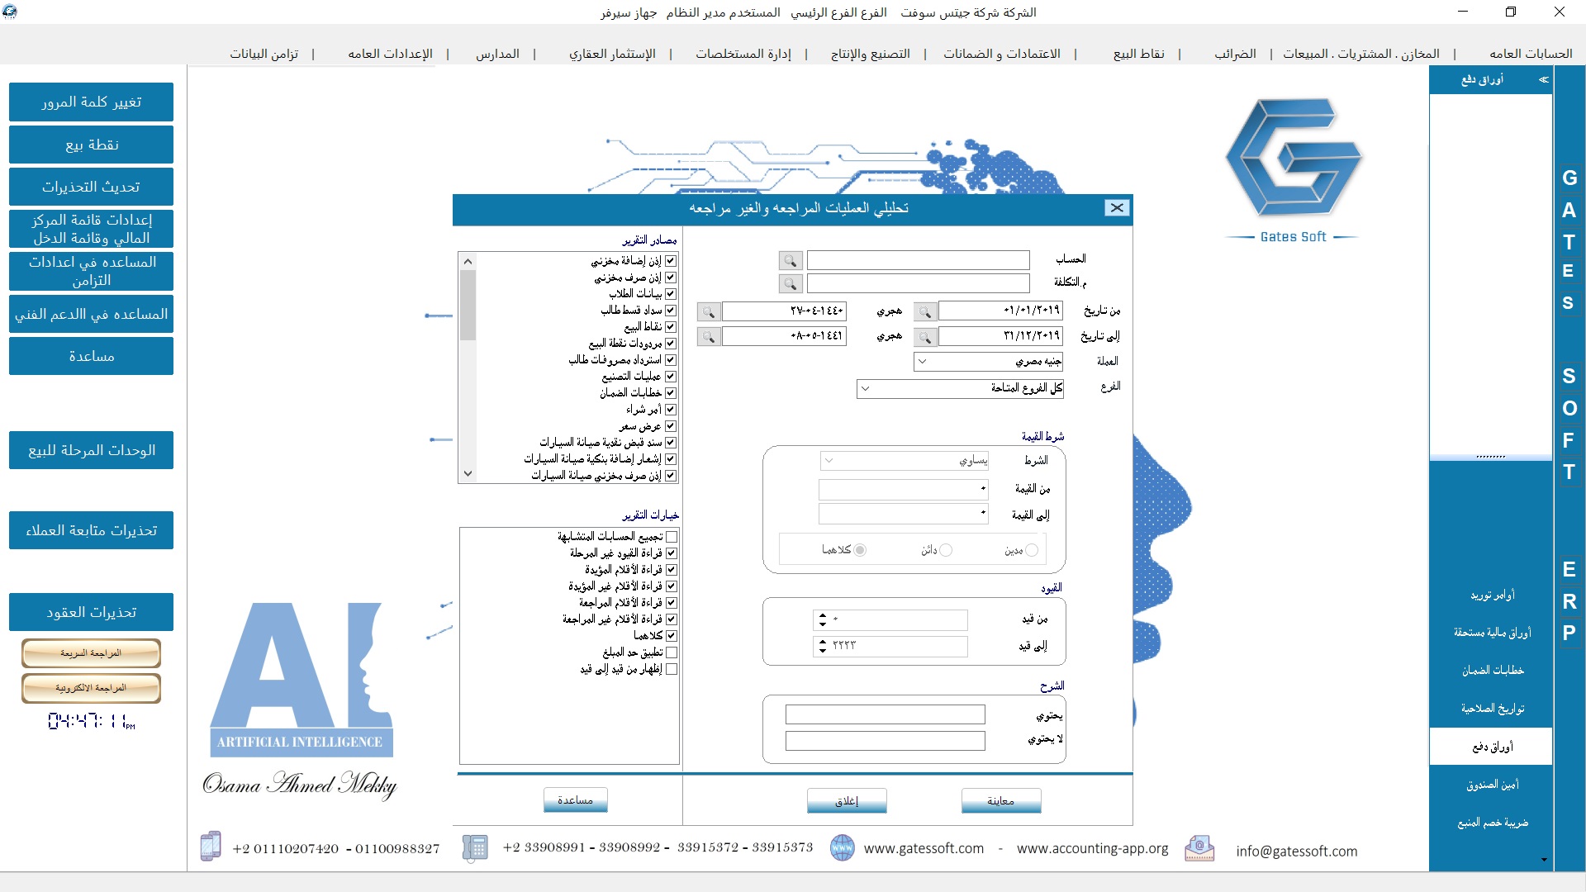
Task: Click the search icon next to الحساب field
Action: click(791, 261)
